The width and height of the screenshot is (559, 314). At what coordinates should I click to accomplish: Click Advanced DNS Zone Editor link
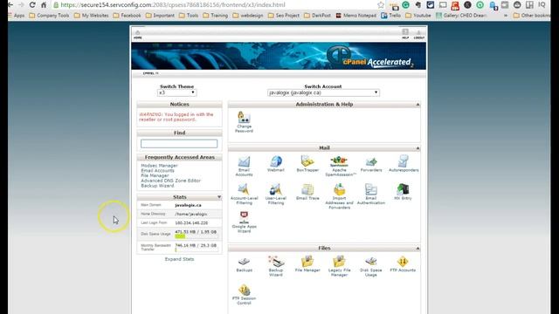coord(171,181)
